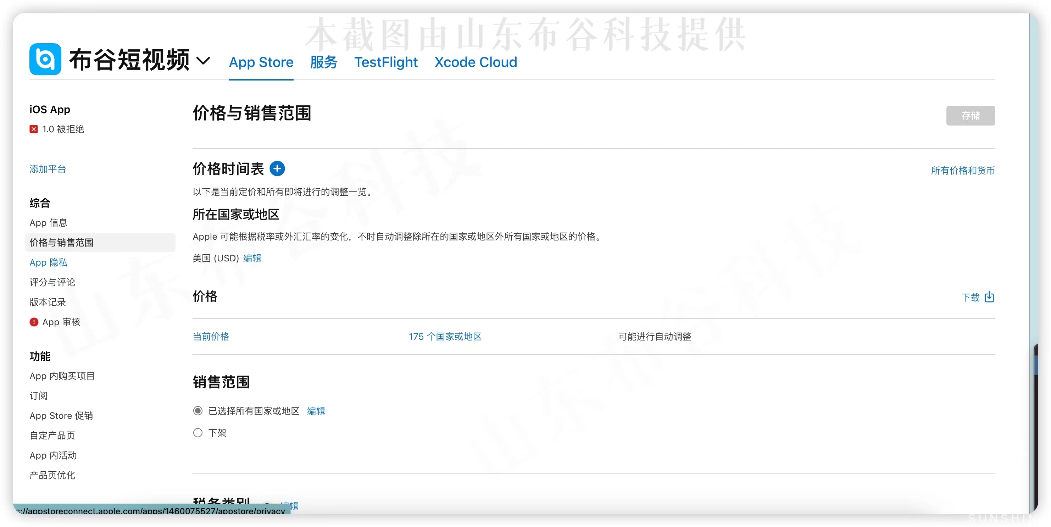Click the red alert icon beside App 审核

[34, 322]
